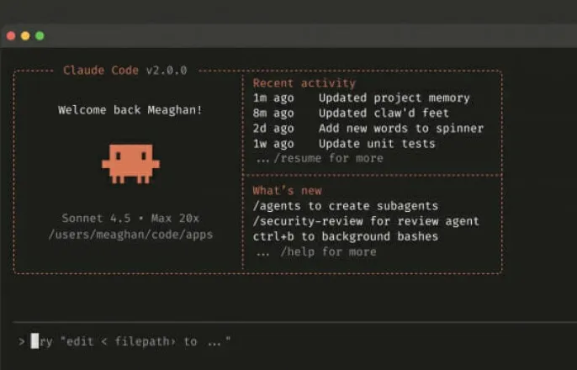Image resolution: width=577 pixels, height=370 pixels.
Task: Click the prompt input field placeholder
Action: [130, 341]
